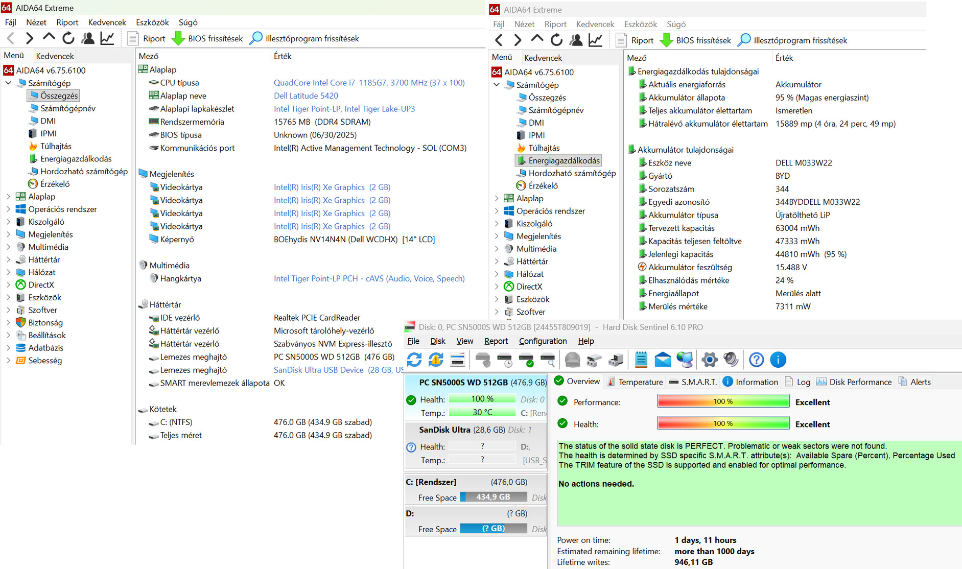The image size is (962, 569).
Task: Click the refresh icon with yellow warning sign
Action: [436, 360]
